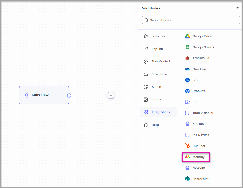Screen dimensions: 243x188
Task: Add the SharePoint integration label
Action: coord(201,179)
